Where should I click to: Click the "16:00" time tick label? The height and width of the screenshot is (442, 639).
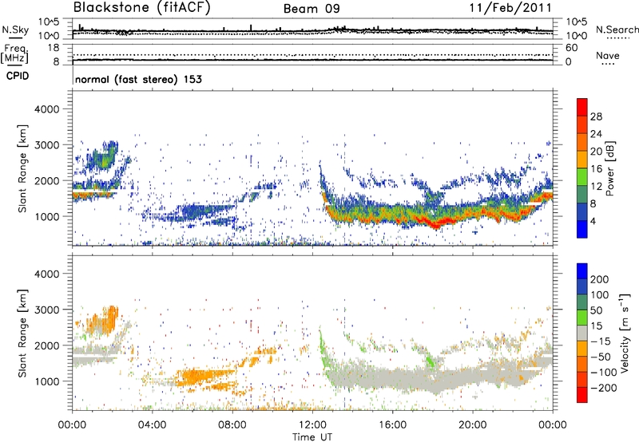point(392,425)
